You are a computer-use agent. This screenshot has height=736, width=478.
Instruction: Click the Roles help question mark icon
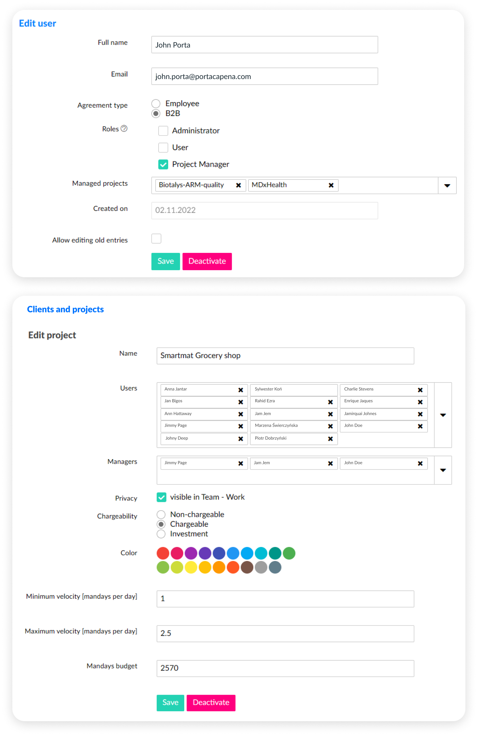(x=124, y=129)
